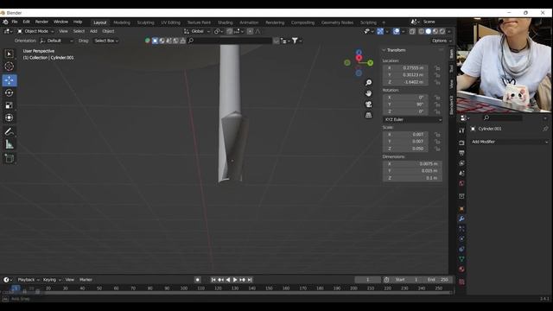The width and height of the screenshot is (553, 311).
Task: Open timeline Playback popover
Action: 29,280
